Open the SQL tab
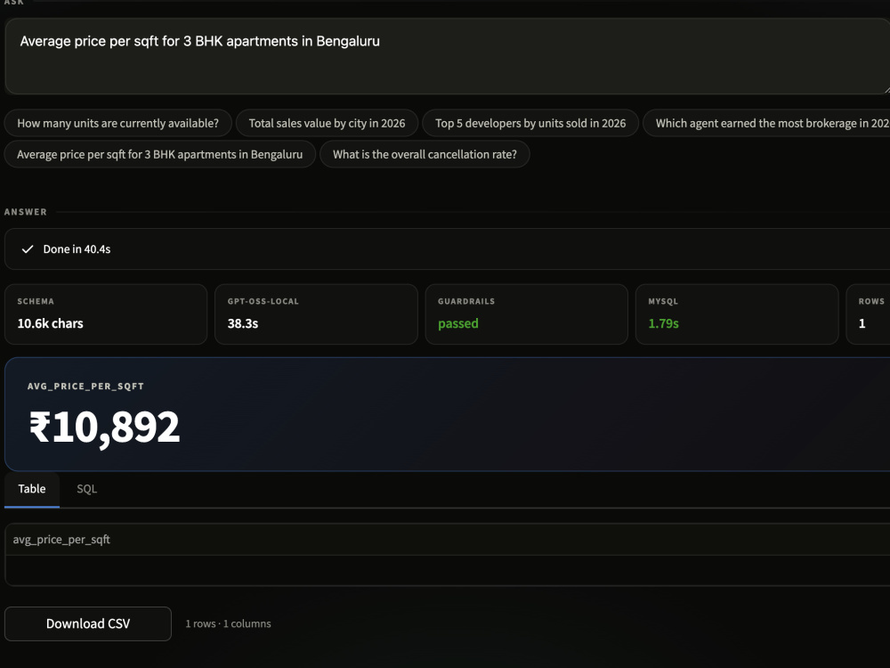The height and width of the screenshot is (668, 890). point(87,489)
